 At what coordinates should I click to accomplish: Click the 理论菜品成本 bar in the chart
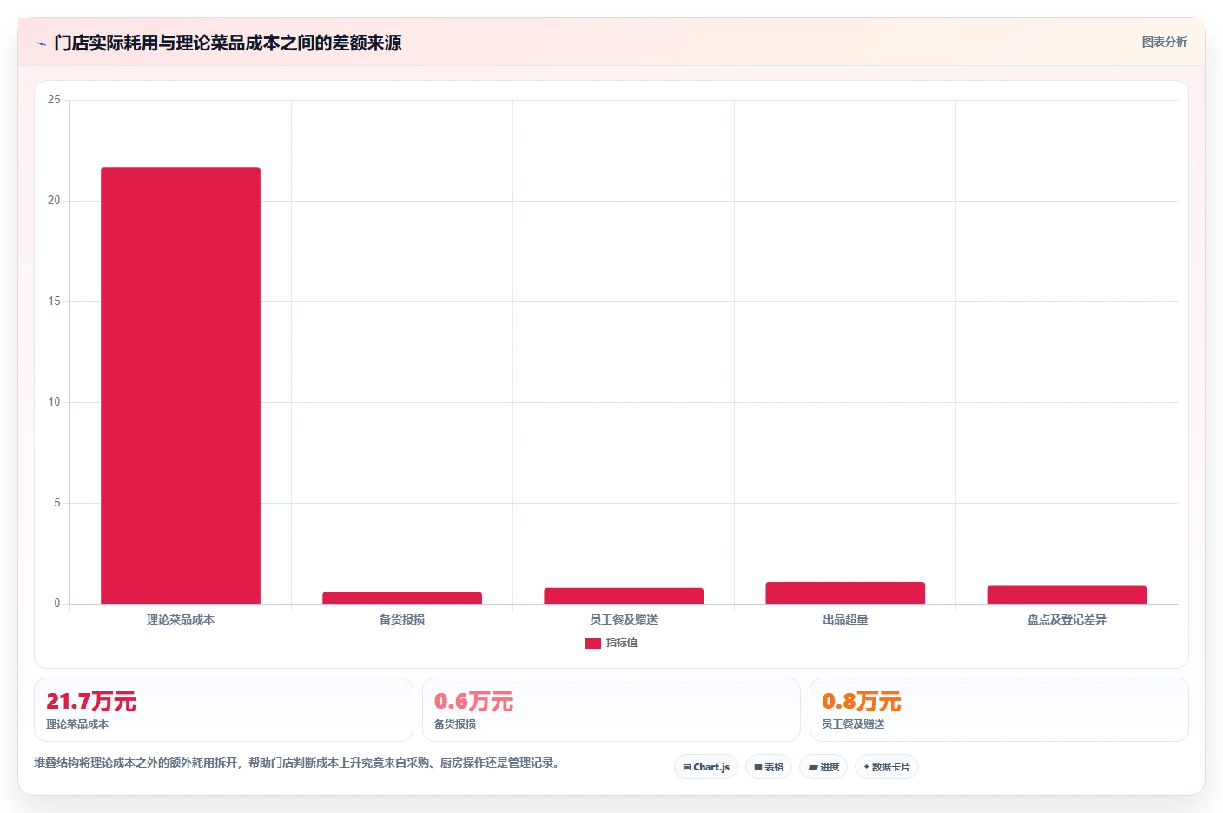pyautogui.click(x=181, y=385)
